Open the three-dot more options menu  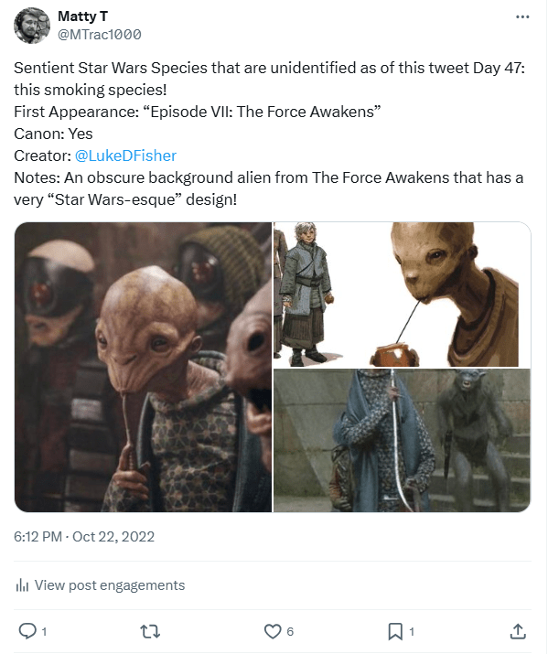coord(522,17)
